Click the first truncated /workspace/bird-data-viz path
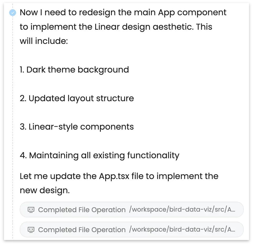 pos(182,210)
